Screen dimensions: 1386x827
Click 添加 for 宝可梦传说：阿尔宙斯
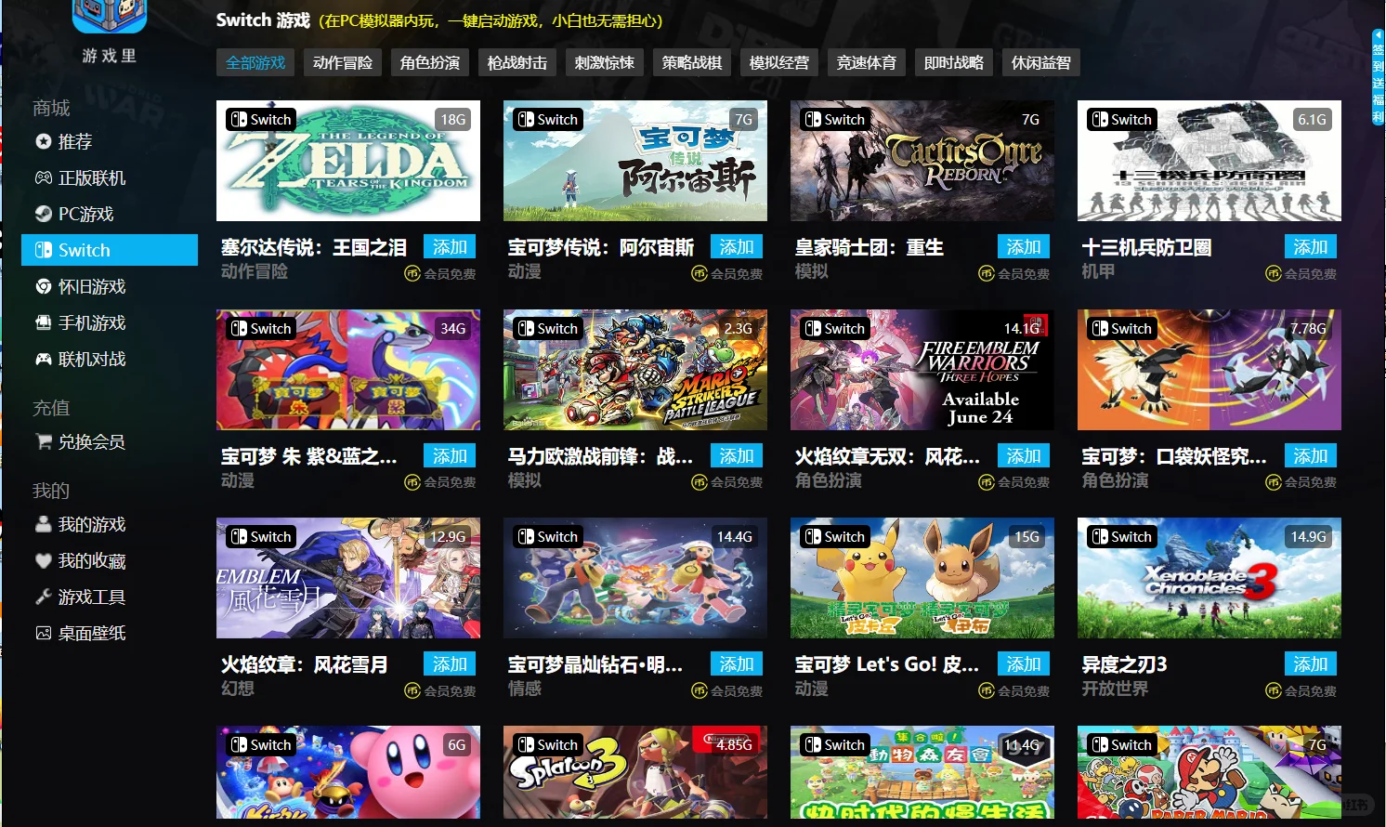[x=737, y=246]
